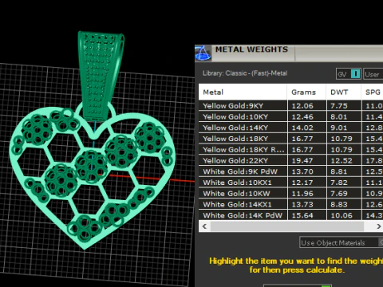383x287 pixels.
Task: Click the Metal column header
Action: [243, 92]
